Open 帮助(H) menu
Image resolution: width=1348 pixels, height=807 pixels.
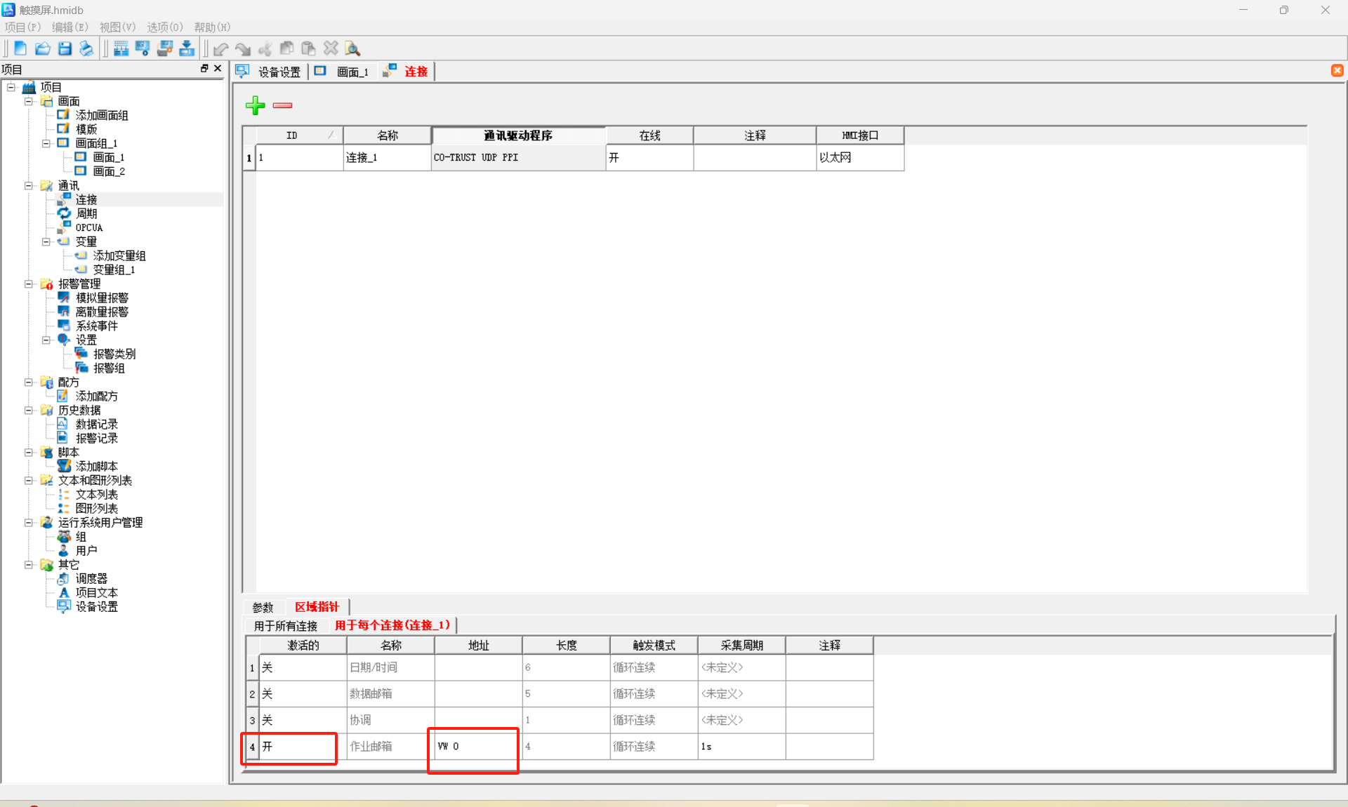tap(212, 27)
